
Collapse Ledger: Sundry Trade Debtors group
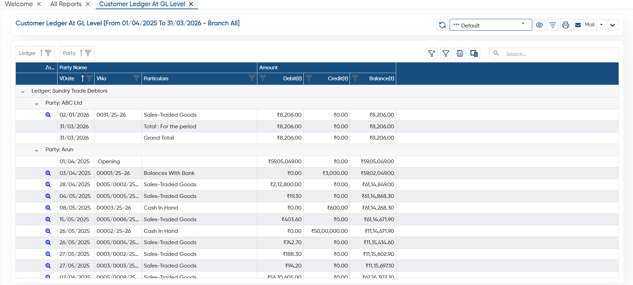23,92
